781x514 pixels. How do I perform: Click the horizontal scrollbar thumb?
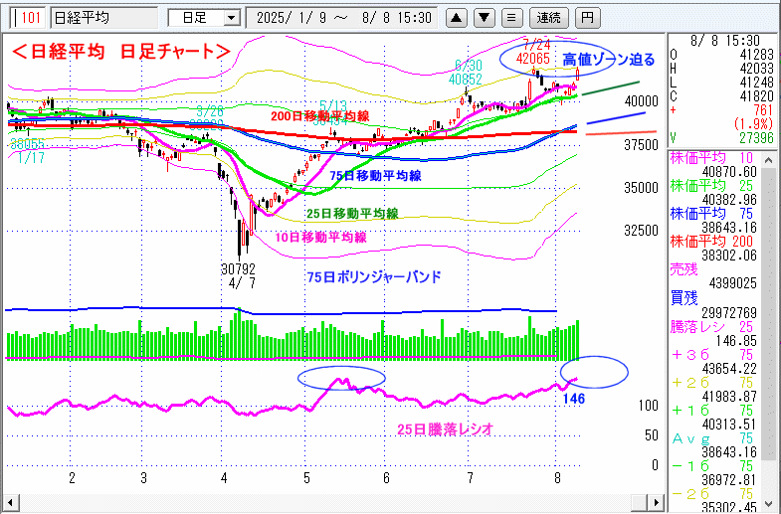[640, 502]
